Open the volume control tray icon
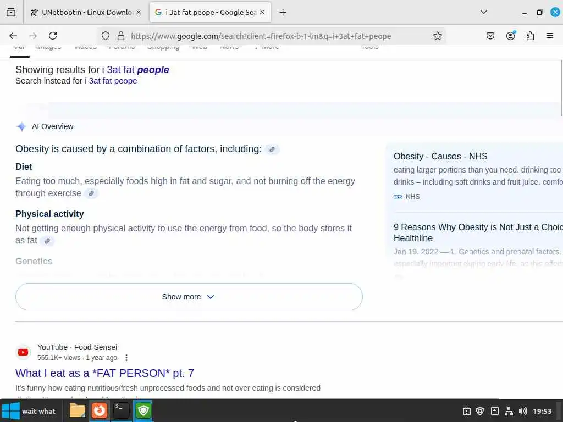 pyautogui.click(x=523, y=411)
